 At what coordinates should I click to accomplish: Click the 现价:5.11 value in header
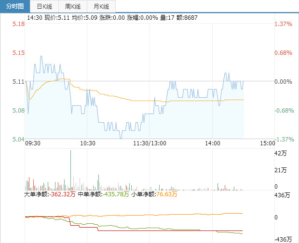click(57, 18)
